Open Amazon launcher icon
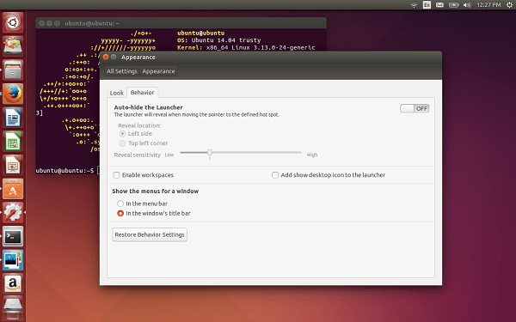 (13, 283)
